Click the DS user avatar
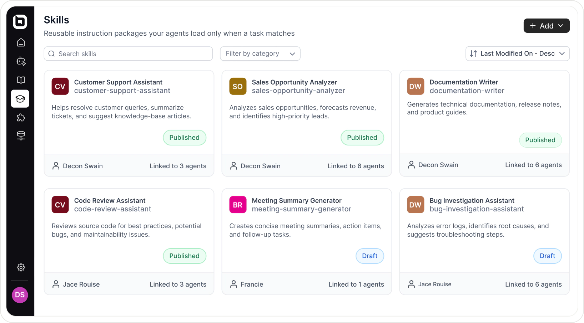Screen dimensions: 584x323 20,295
